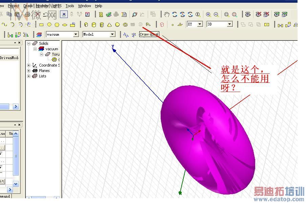This screenshot has width=306, height=203.
Task: Select the vacuum item in tree
Action: pyautogui.click(x=52, y=49)
